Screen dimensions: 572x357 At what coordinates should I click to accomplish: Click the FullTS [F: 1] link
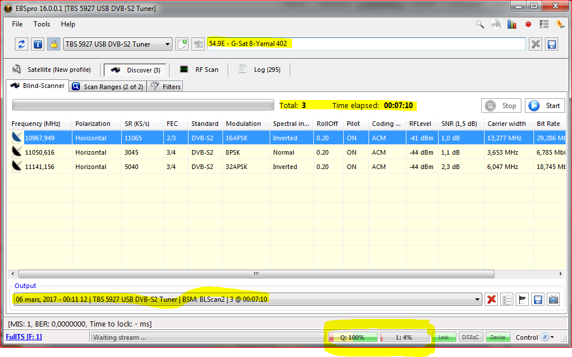[x=24, y=337]
